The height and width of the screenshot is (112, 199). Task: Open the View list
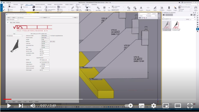click(128, 9)
